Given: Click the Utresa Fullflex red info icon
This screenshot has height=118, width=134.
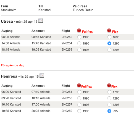Looking at the screenshot, I should pos(79,30).
